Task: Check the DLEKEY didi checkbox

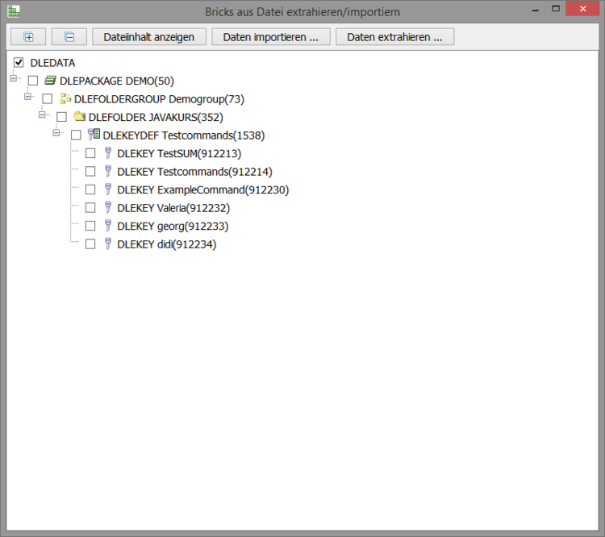Action: click(90, 244)
